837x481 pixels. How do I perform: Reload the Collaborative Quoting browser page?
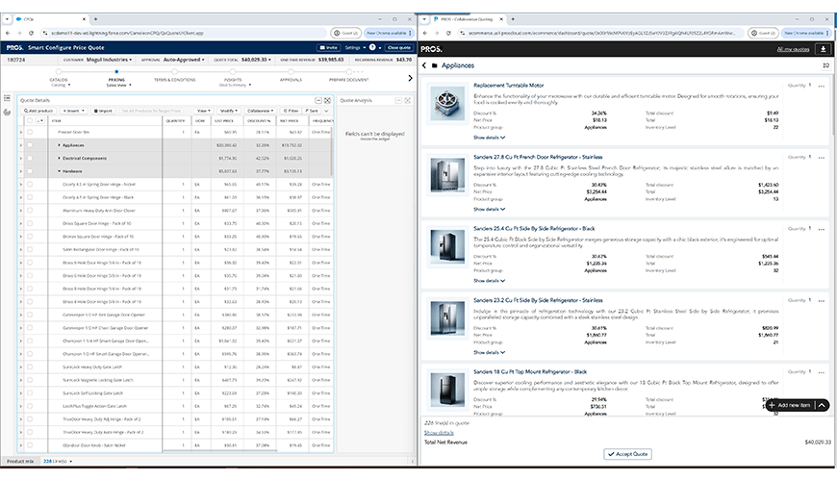coord(448,33)
